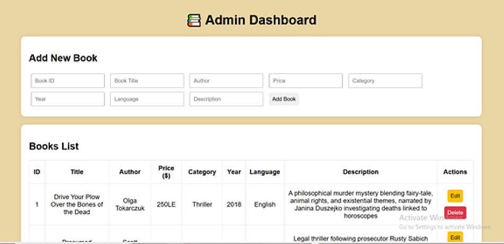Select the Book Title input field
Image resolution: width=504 pixels, height=244 pixels.
coord(147,81)
